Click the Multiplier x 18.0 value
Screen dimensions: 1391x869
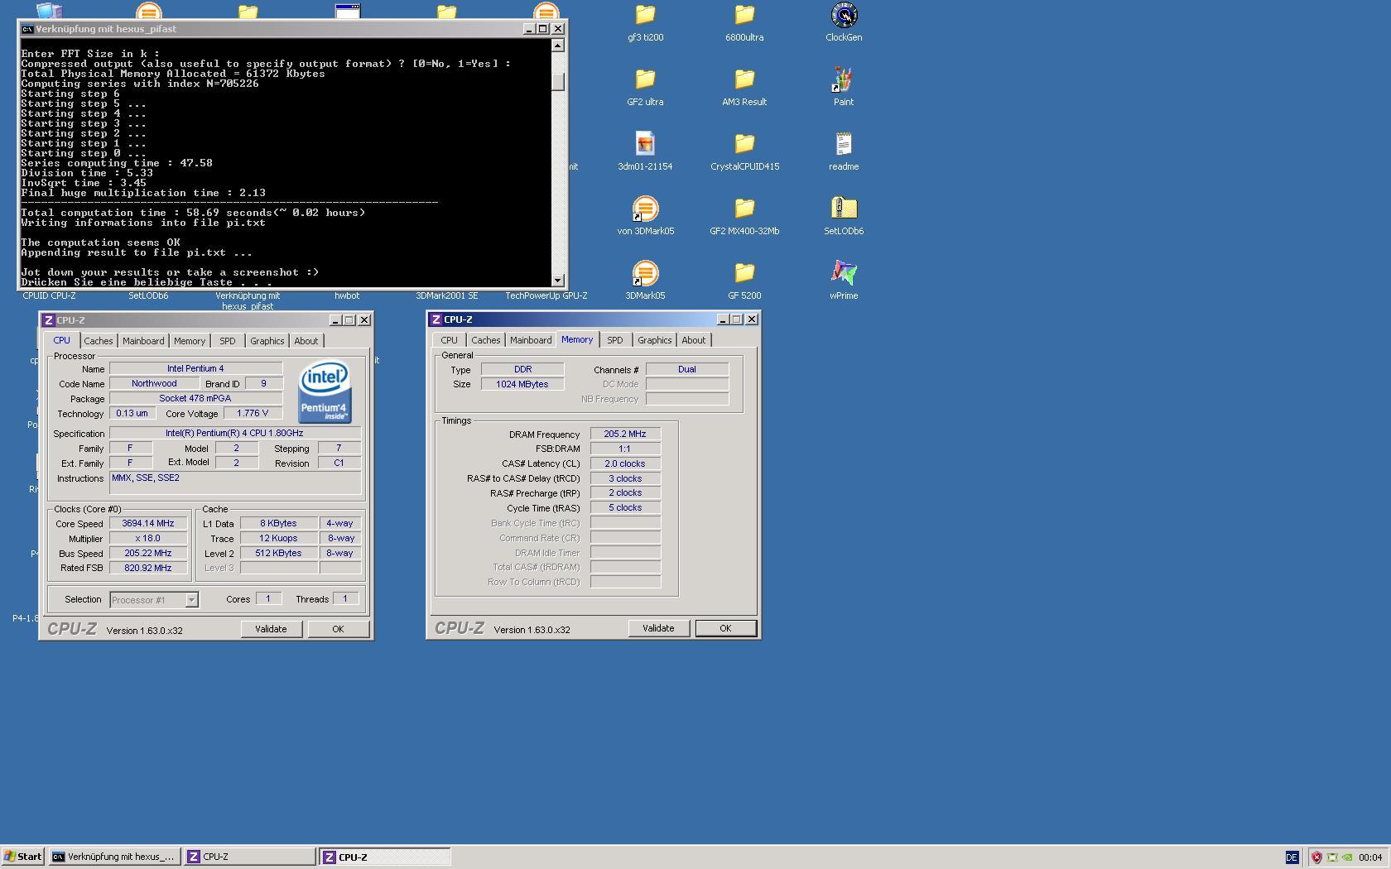[x=148, y=538]
